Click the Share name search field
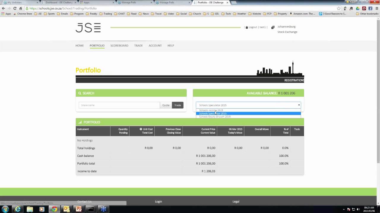 click(x=119, y=105)
